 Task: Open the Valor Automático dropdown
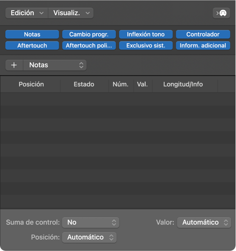coord(204,222)
